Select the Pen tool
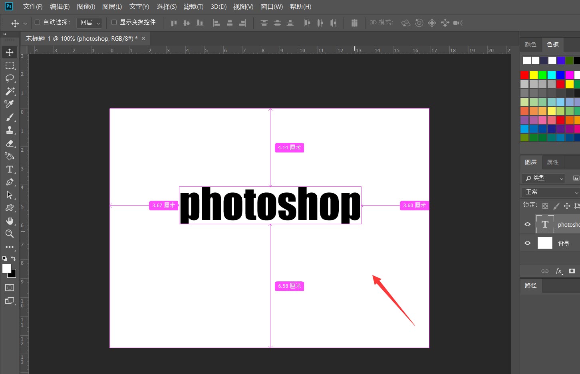This screenshot has width=580, height=374. [10, 182]
